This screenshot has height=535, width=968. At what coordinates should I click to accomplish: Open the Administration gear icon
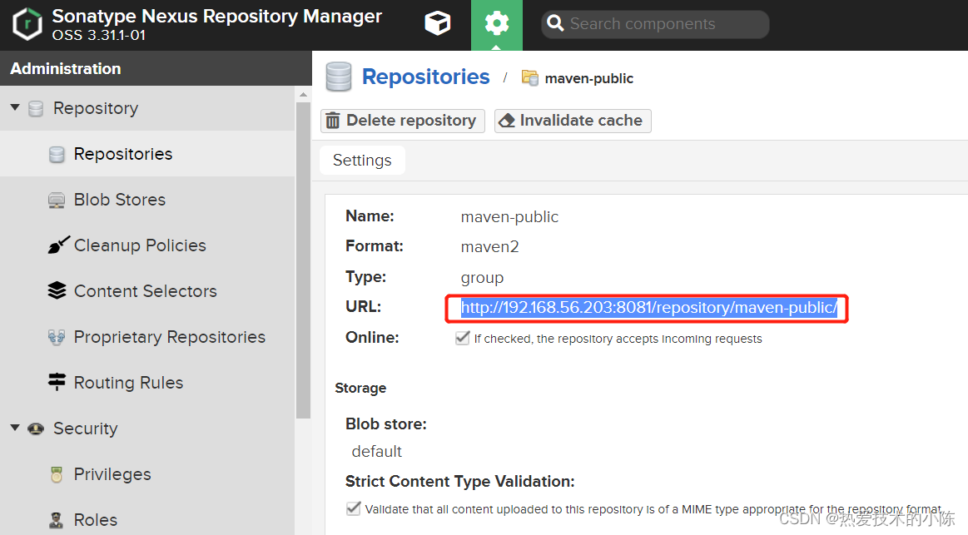tap(496, 24)
